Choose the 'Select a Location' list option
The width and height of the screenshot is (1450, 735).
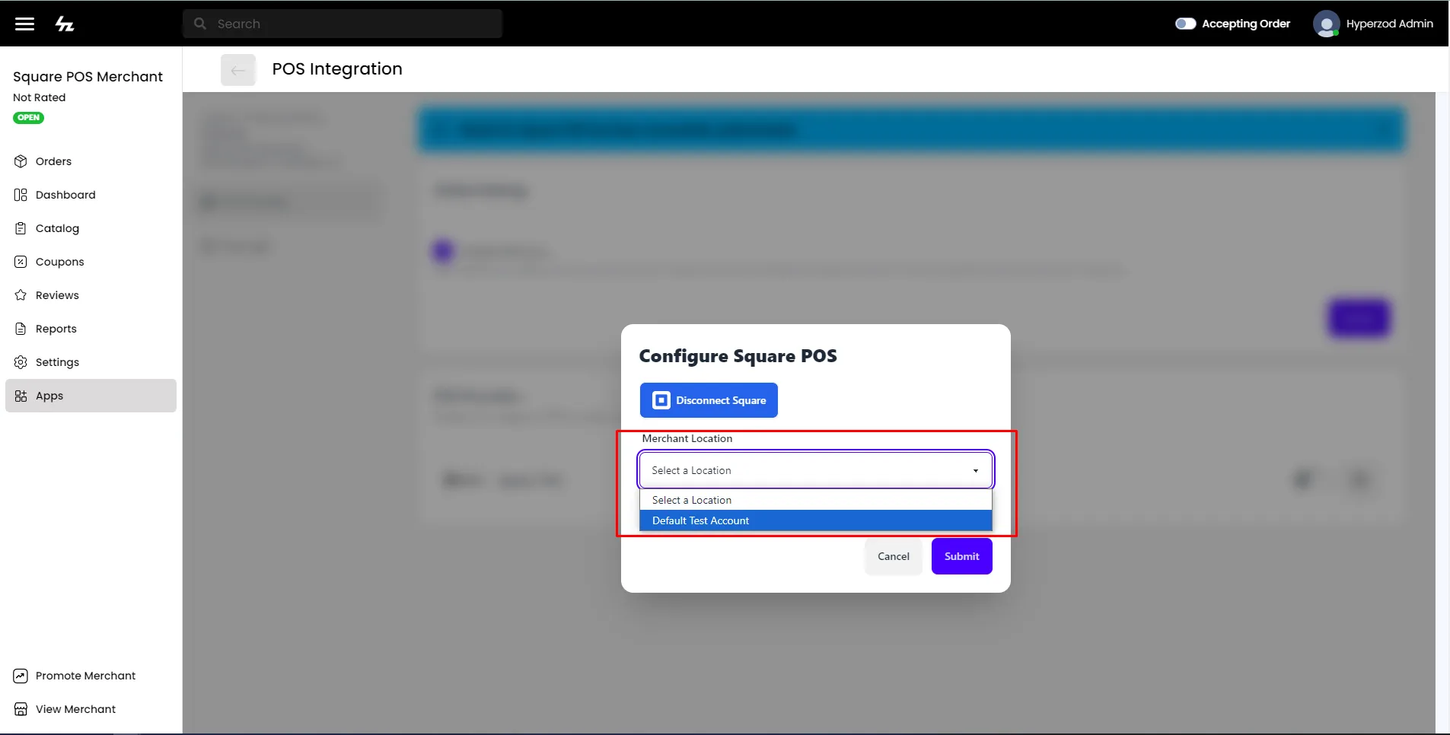pyautogui.click(x=816, y=500)
